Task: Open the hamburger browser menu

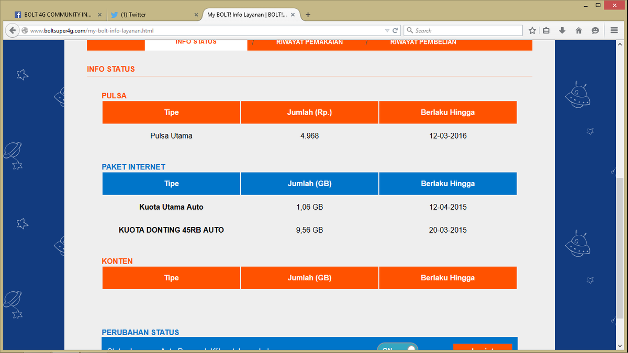Action: 614,30
